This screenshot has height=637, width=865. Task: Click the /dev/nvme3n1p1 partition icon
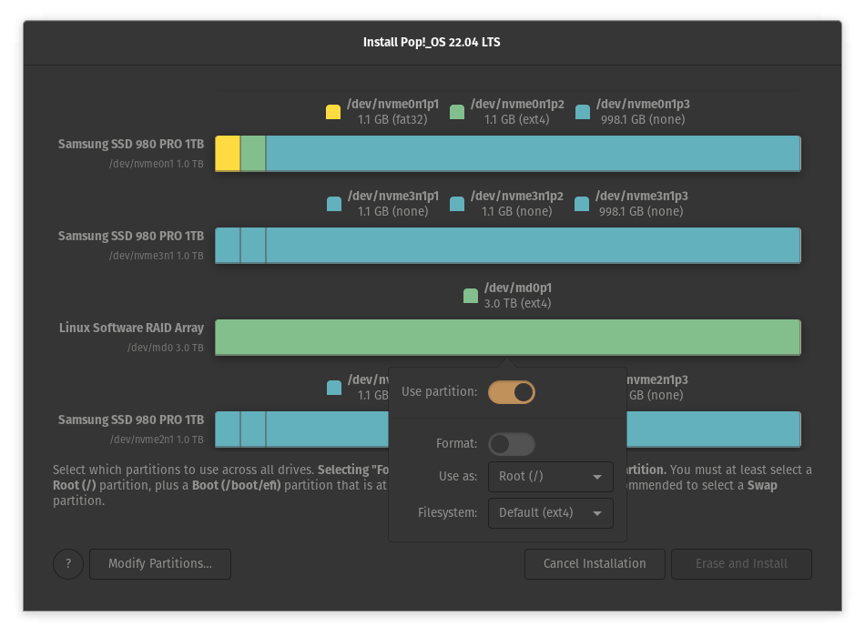pyautogui.click(x=333, y=203)
